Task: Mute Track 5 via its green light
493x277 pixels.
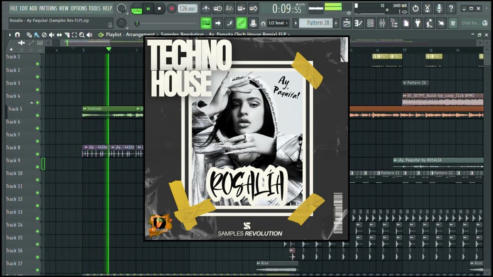Action: (37, 115)
